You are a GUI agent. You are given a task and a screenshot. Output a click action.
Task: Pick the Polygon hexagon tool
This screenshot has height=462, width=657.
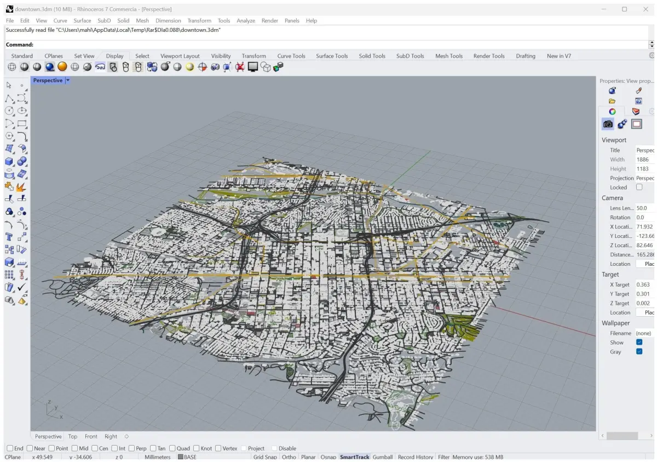coord(9,136)
